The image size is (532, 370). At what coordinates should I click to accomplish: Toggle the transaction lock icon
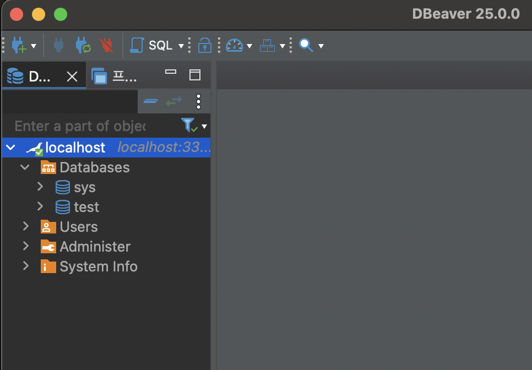(204, 45)
